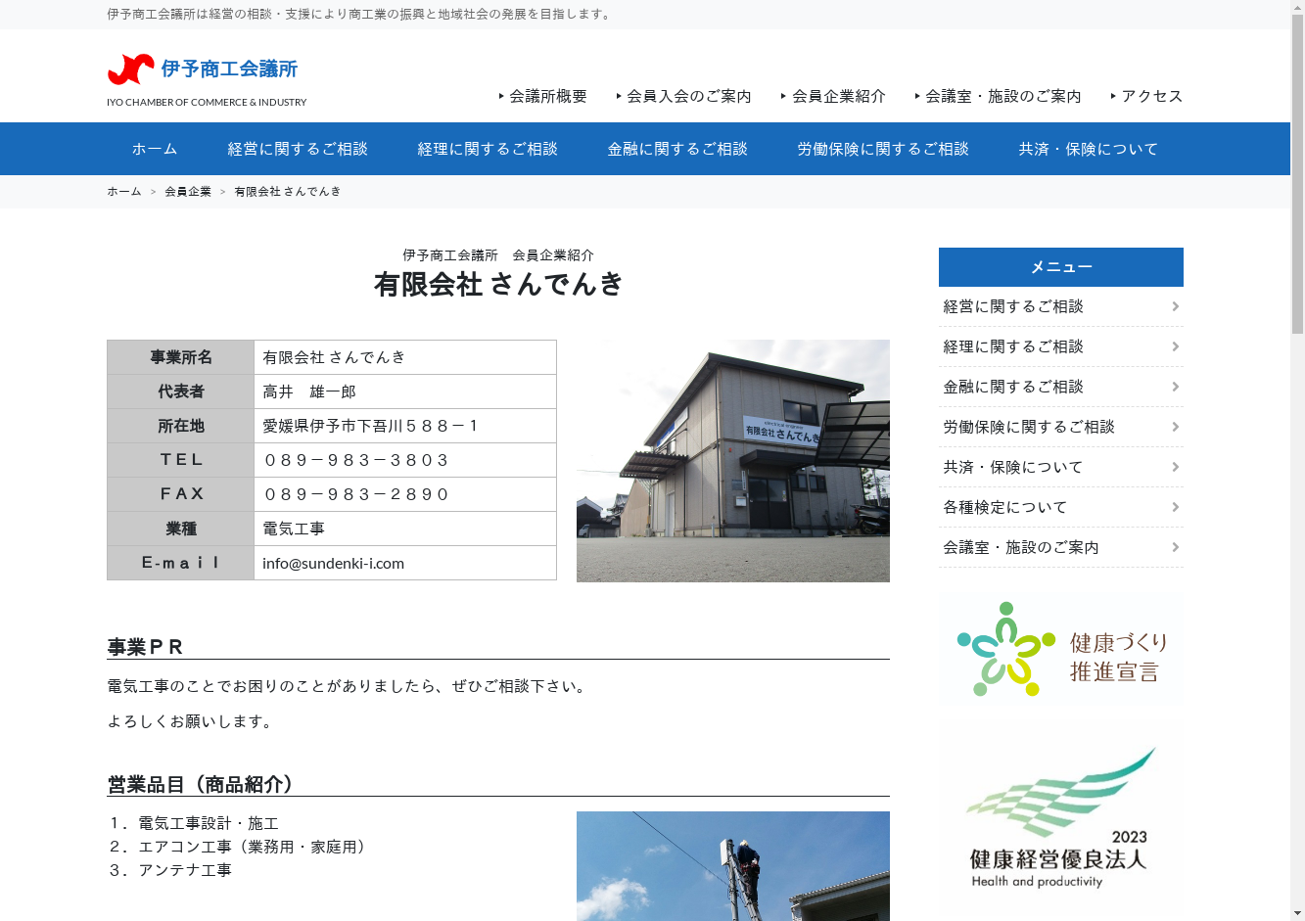The image size is (1305, 921).
Task: Click email info@sundenki-i.com
Action: [333, 563]
